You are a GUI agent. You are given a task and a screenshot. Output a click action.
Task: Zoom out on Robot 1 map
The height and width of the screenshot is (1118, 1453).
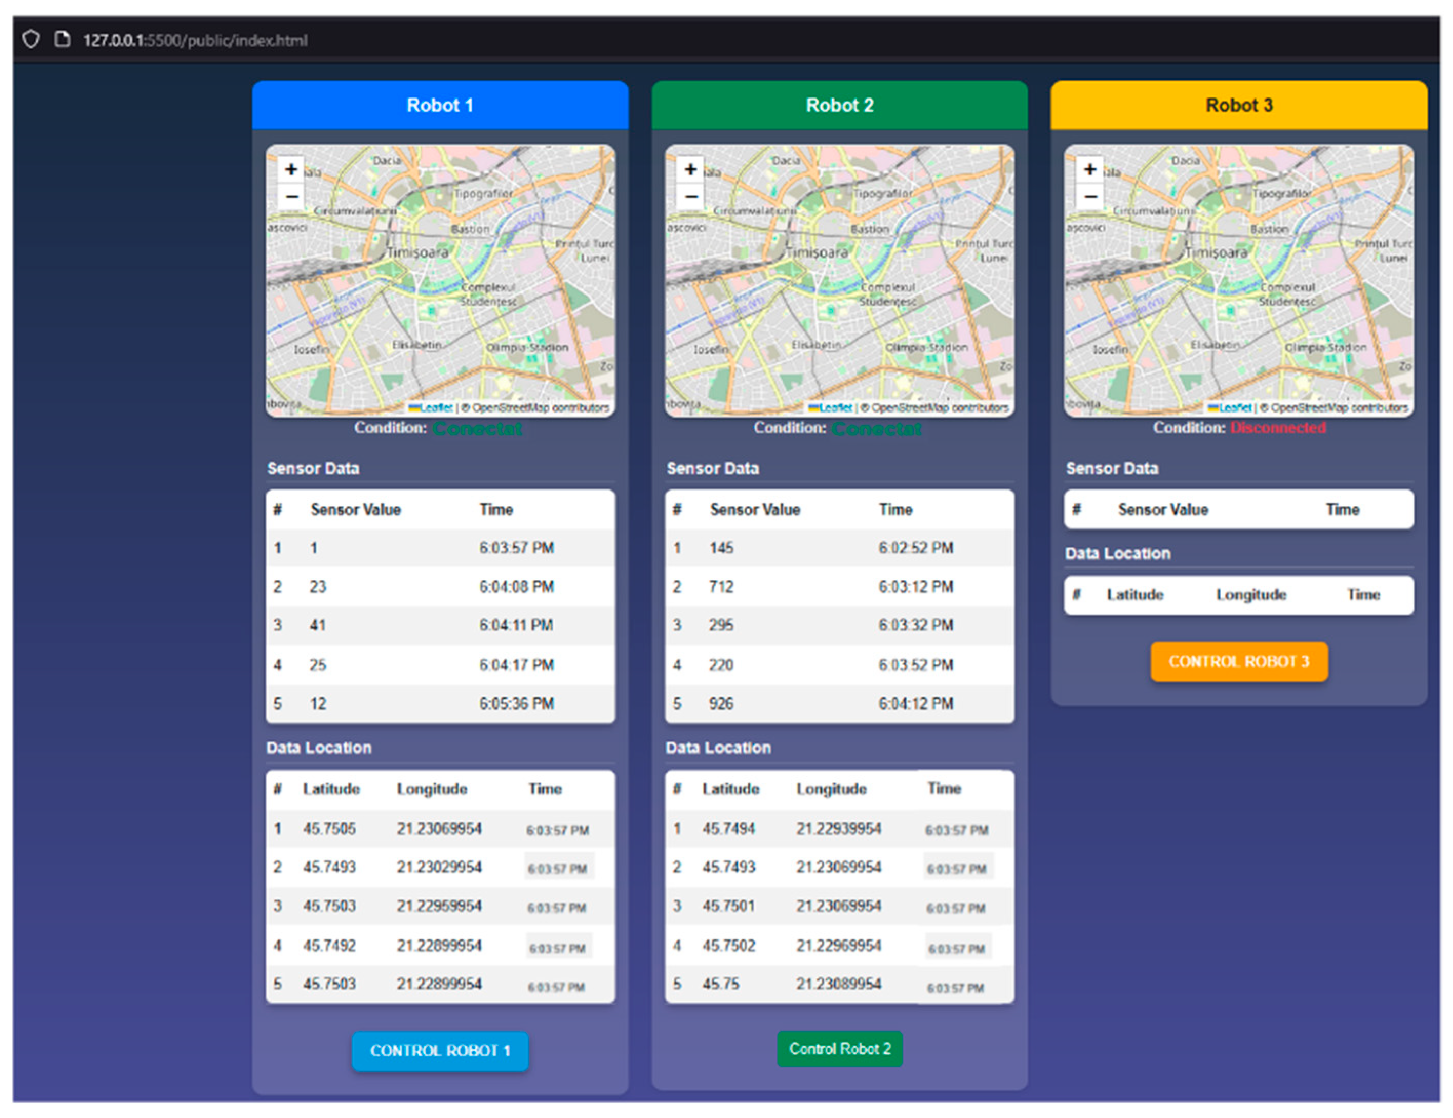click(x=291, y=197)
